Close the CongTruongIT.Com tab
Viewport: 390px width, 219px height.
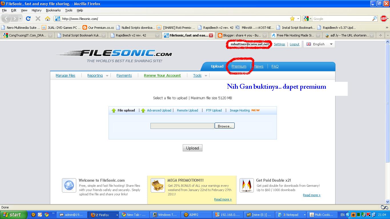tap(50, 35)
